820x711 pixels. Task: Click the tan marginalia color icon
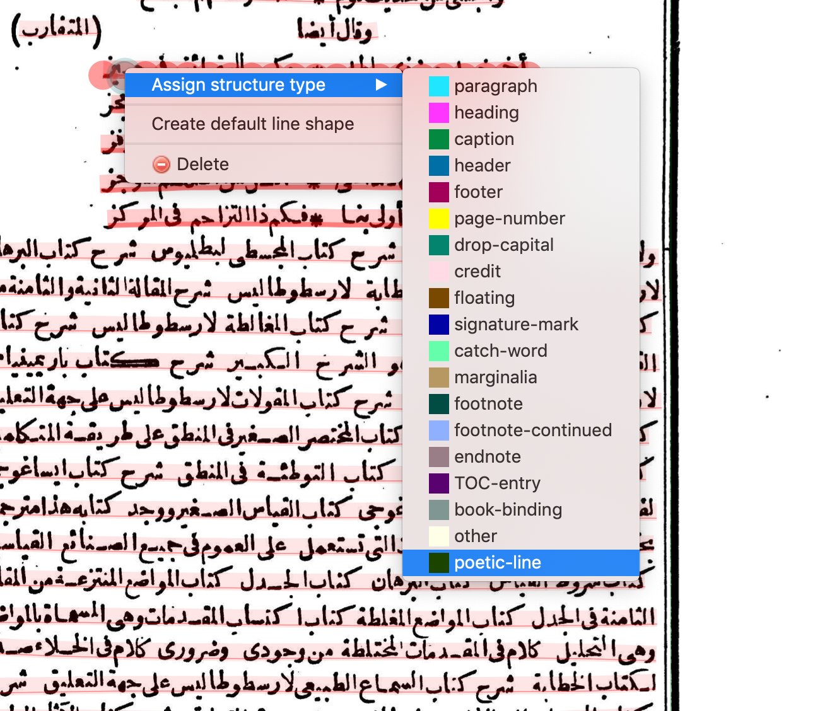click(438, 378)
